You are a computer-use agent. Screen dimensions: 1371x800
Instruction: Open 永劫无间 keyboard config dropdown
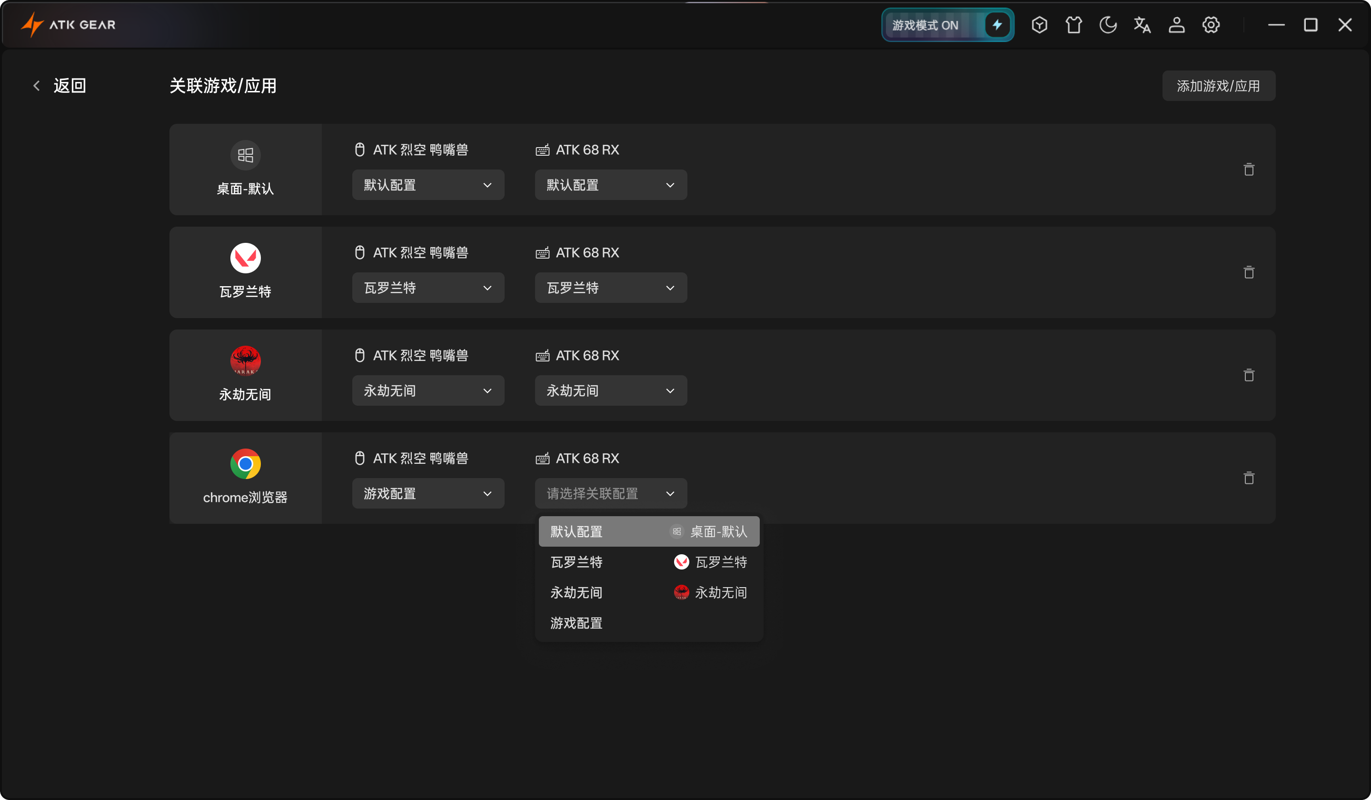pyautogui.click(x=611, y=391)
